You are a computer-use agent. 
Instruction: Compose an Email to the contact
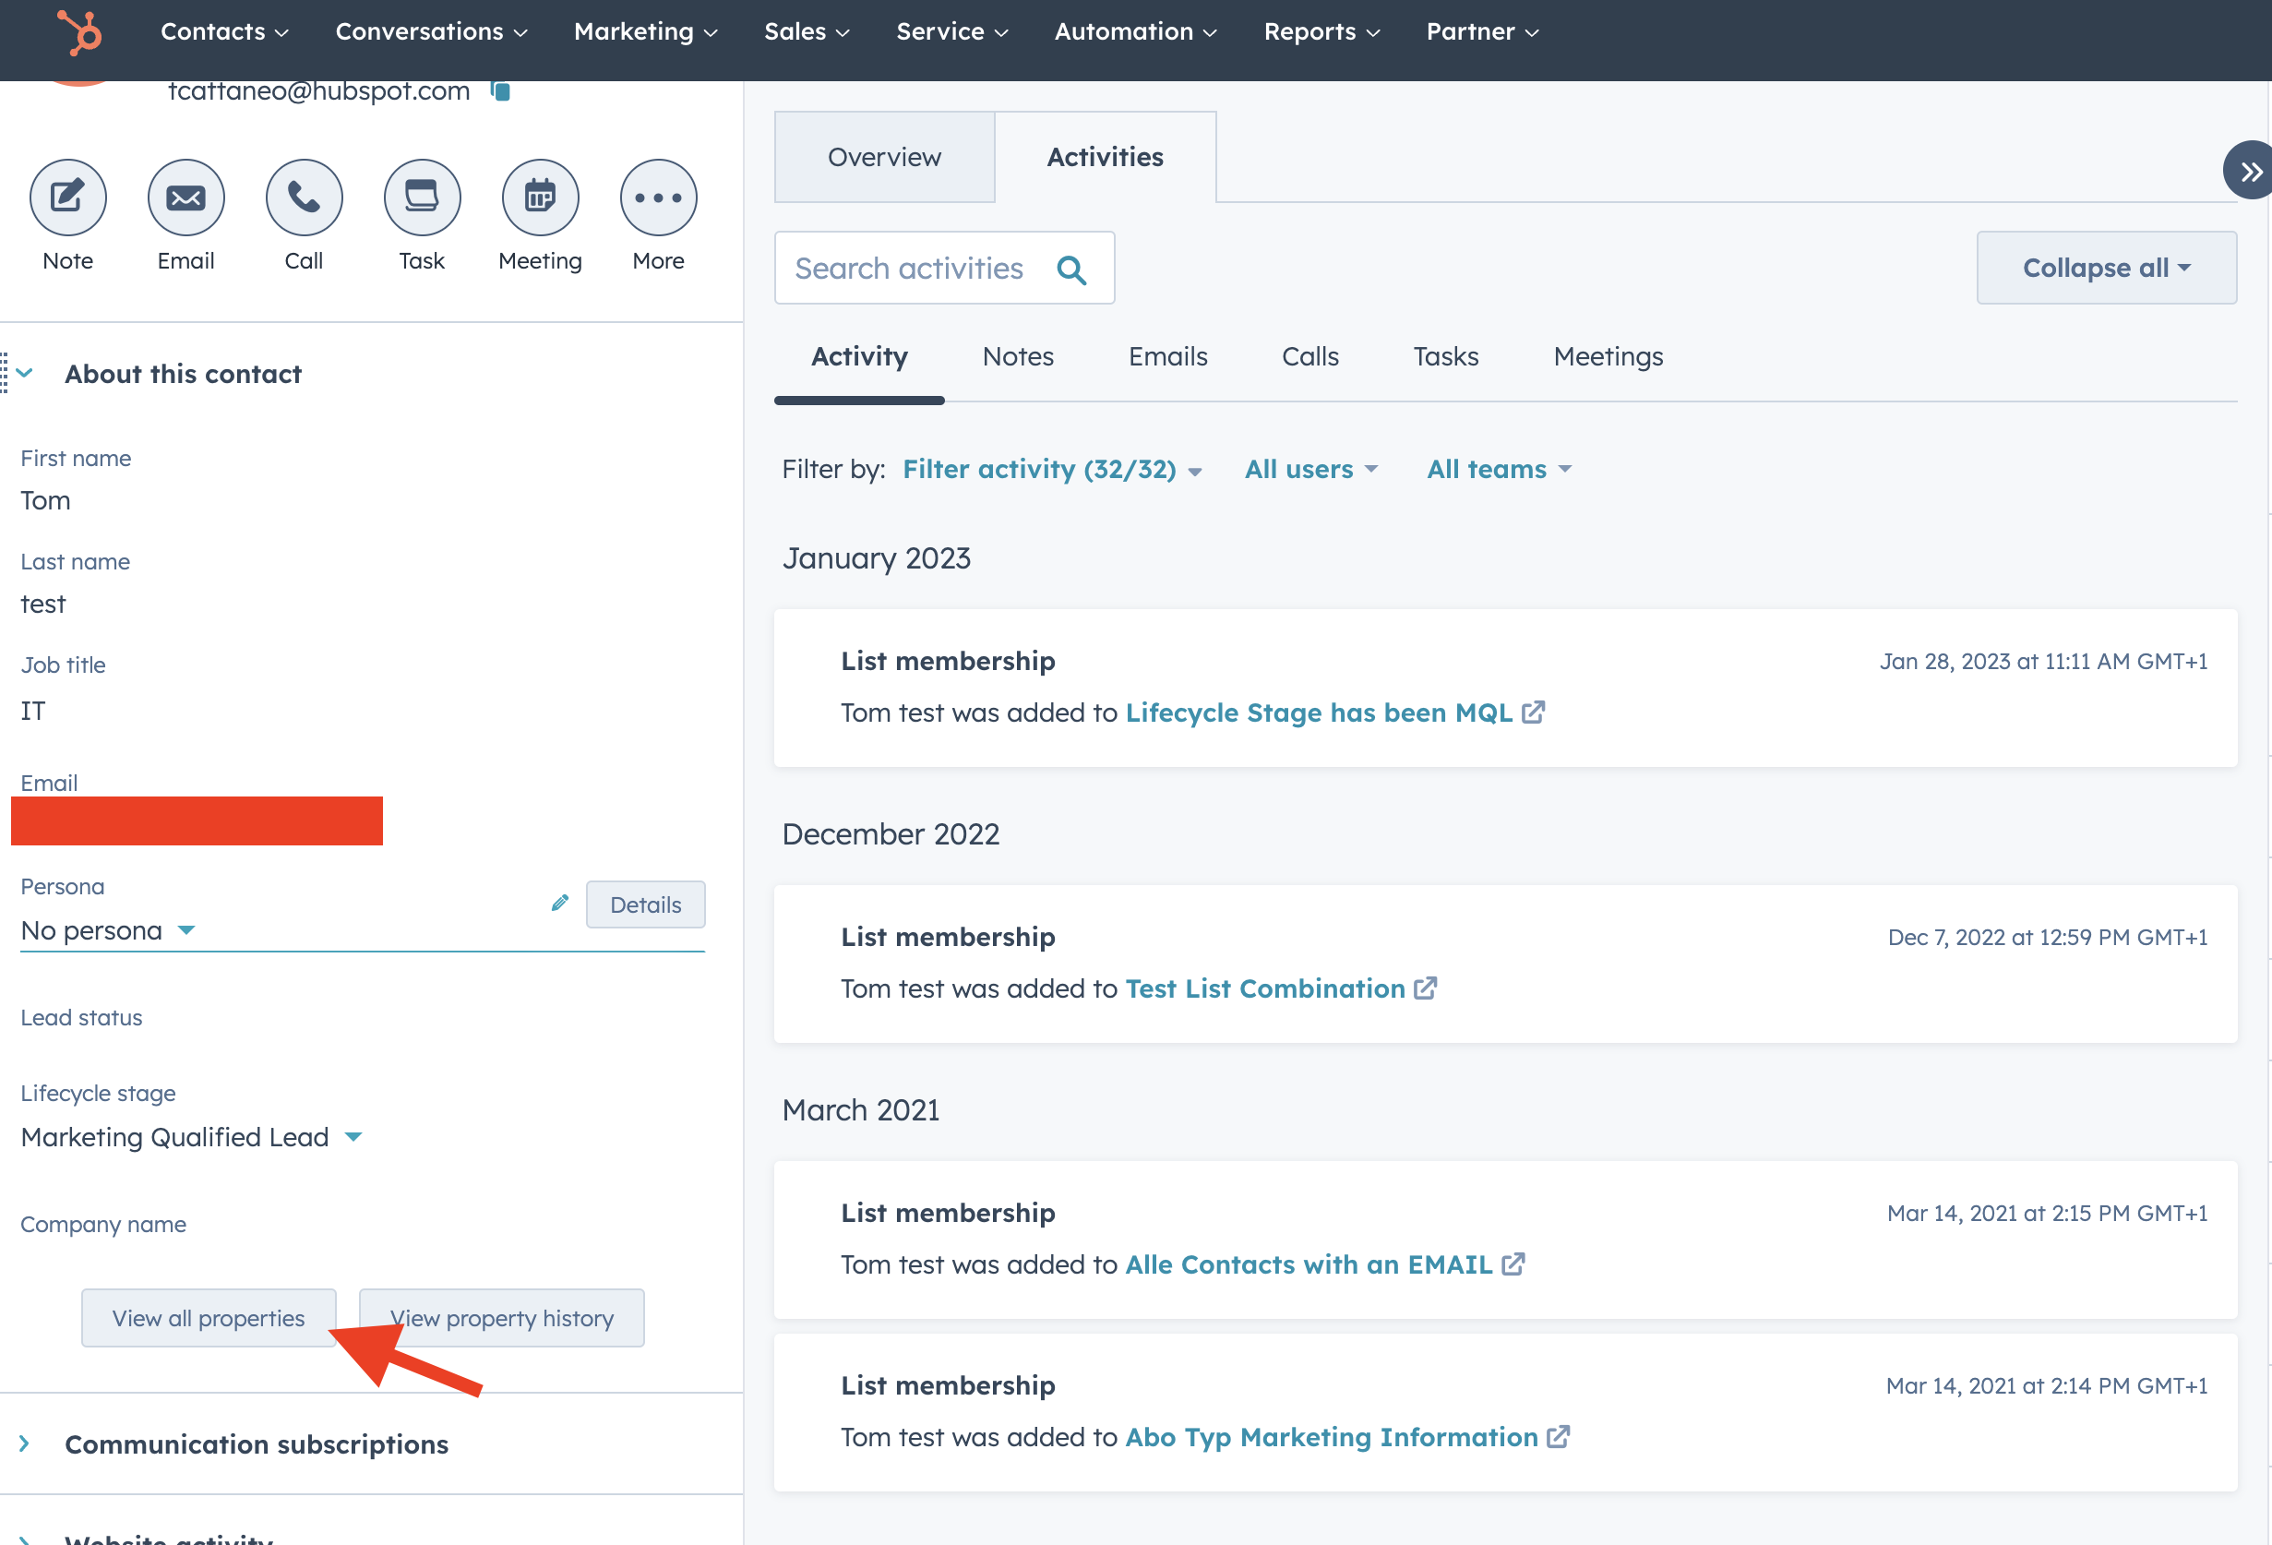(185, 197)
